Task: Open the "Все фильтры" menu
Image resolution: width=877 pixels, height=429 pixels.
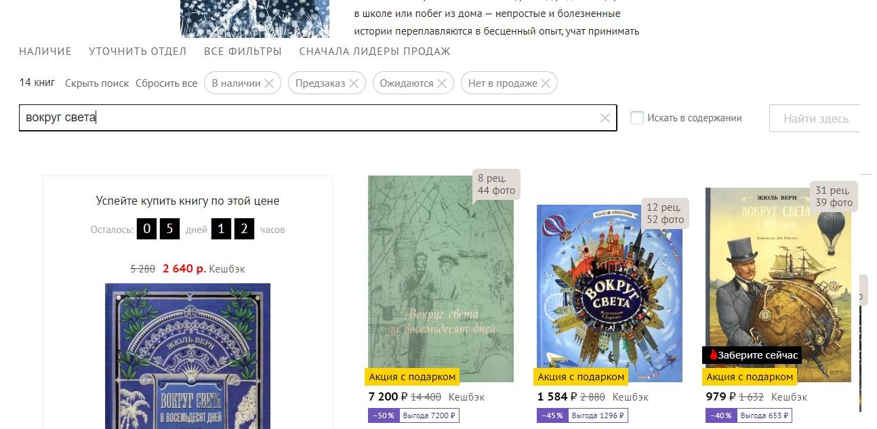Action: (243, 52)
